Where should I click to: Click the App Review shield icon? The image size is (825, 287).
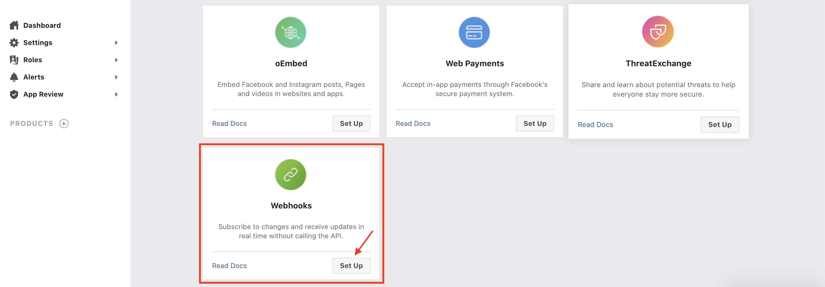point(14,94)
